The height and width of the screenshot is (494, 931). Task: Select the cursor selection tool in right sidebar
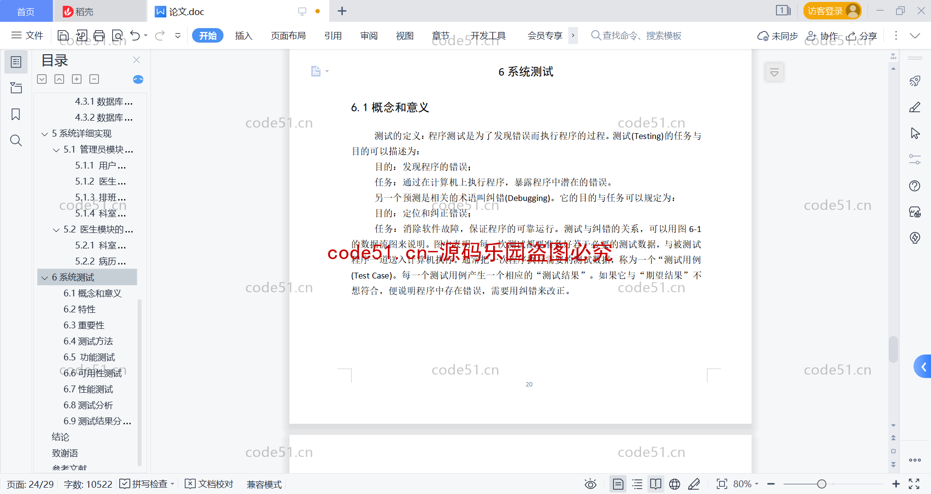coord(915,133)
